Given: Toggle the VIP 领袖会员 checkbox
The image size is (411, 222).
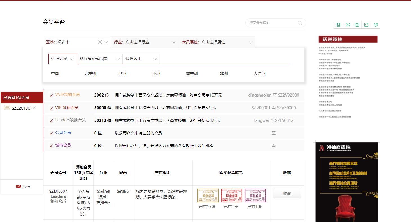Looking at the screenshot, I should pos(51,108).
